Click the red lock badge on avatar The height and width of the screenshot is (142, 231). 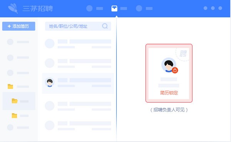pos(175,70)
